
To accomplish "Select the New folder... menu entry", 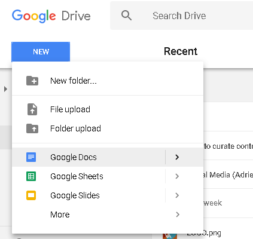I will pyautogui.click(x=108, y=81).
